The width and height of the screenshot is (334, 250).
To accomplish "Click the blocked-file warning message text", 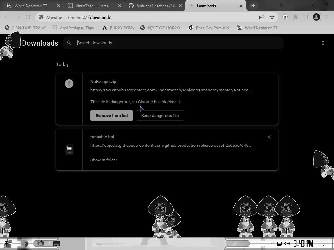I will tap(135, 102).
